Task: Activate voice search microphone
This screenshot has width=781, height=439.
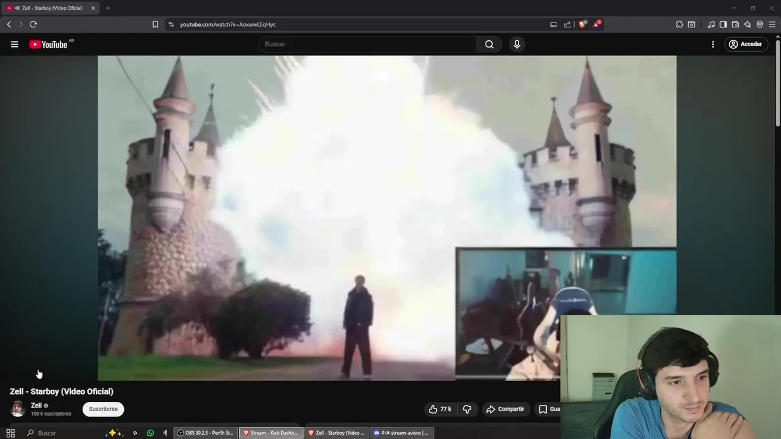Action: (517, 44)
